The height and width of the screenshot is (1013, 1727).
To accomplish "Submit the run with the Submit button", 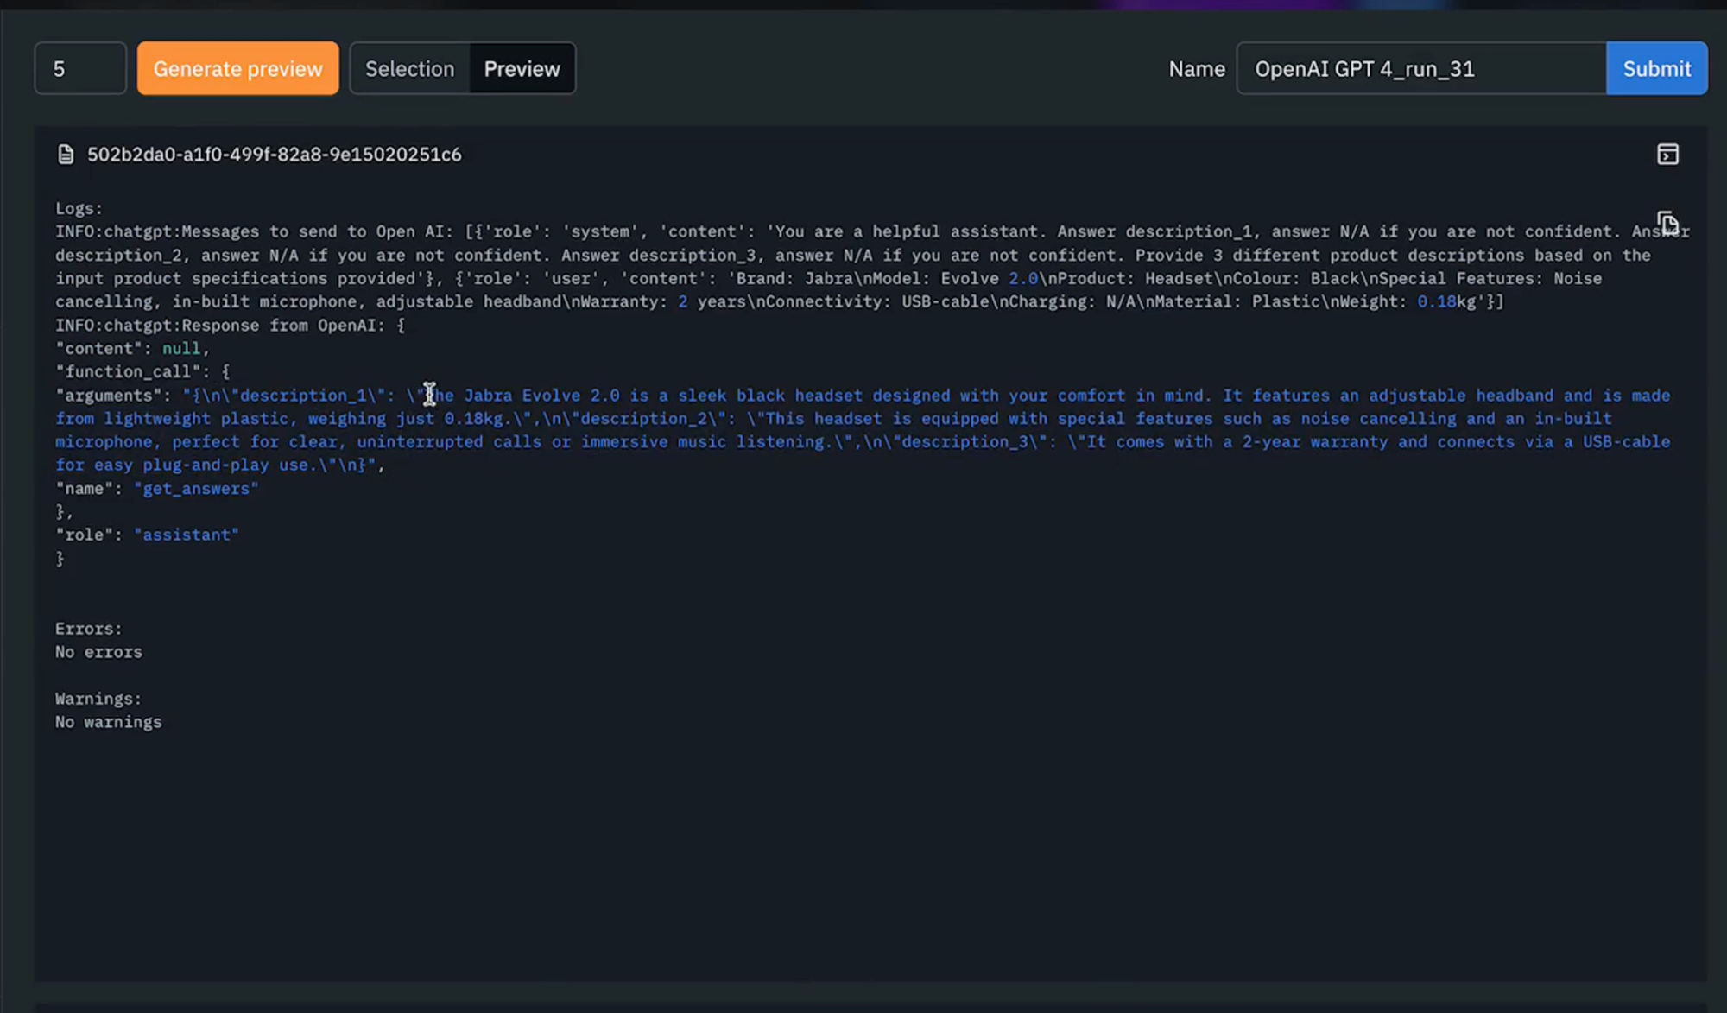I will (x=1656, y=69).
